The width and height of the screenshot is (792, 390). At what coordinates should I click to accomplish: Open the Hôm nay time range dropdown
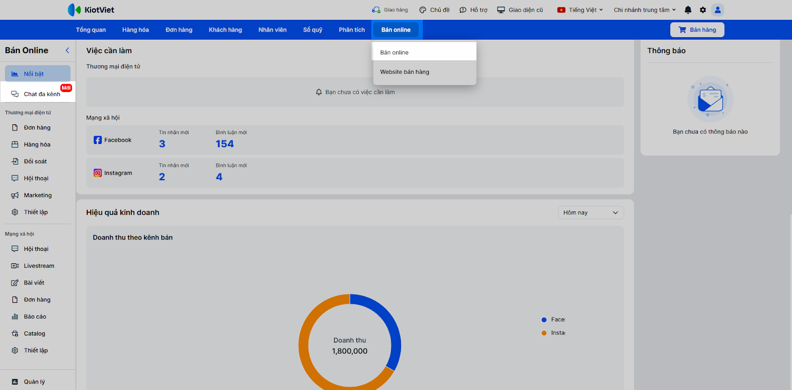coord(591,213)
